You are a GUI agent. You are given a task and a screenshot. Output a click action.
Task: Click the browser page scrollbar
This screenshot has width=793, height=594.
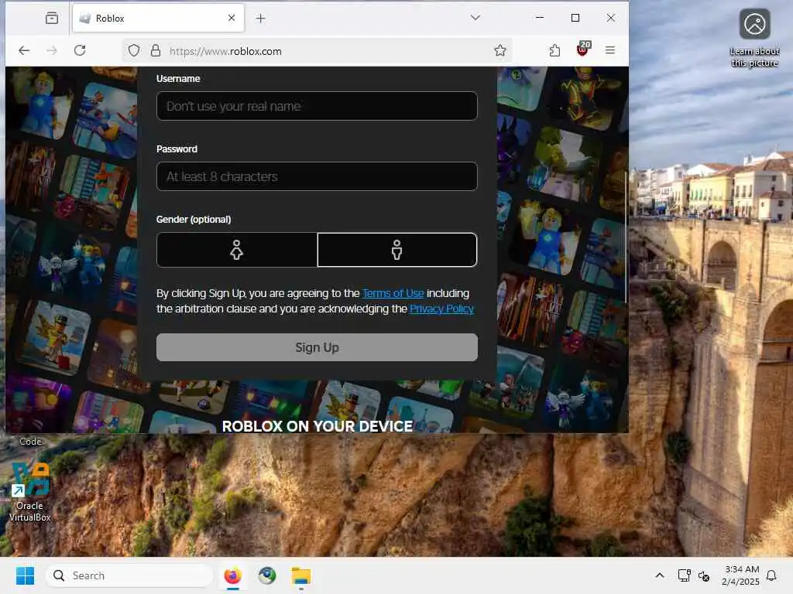[x=626, y=237]
